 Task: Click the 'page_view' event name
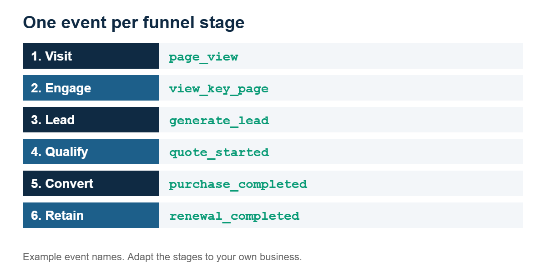click(x=203, y=57)
